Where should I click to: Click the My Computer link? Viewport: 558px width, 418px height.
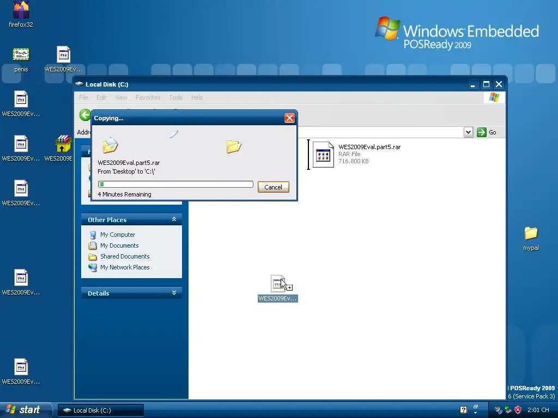tap(118, 235)
